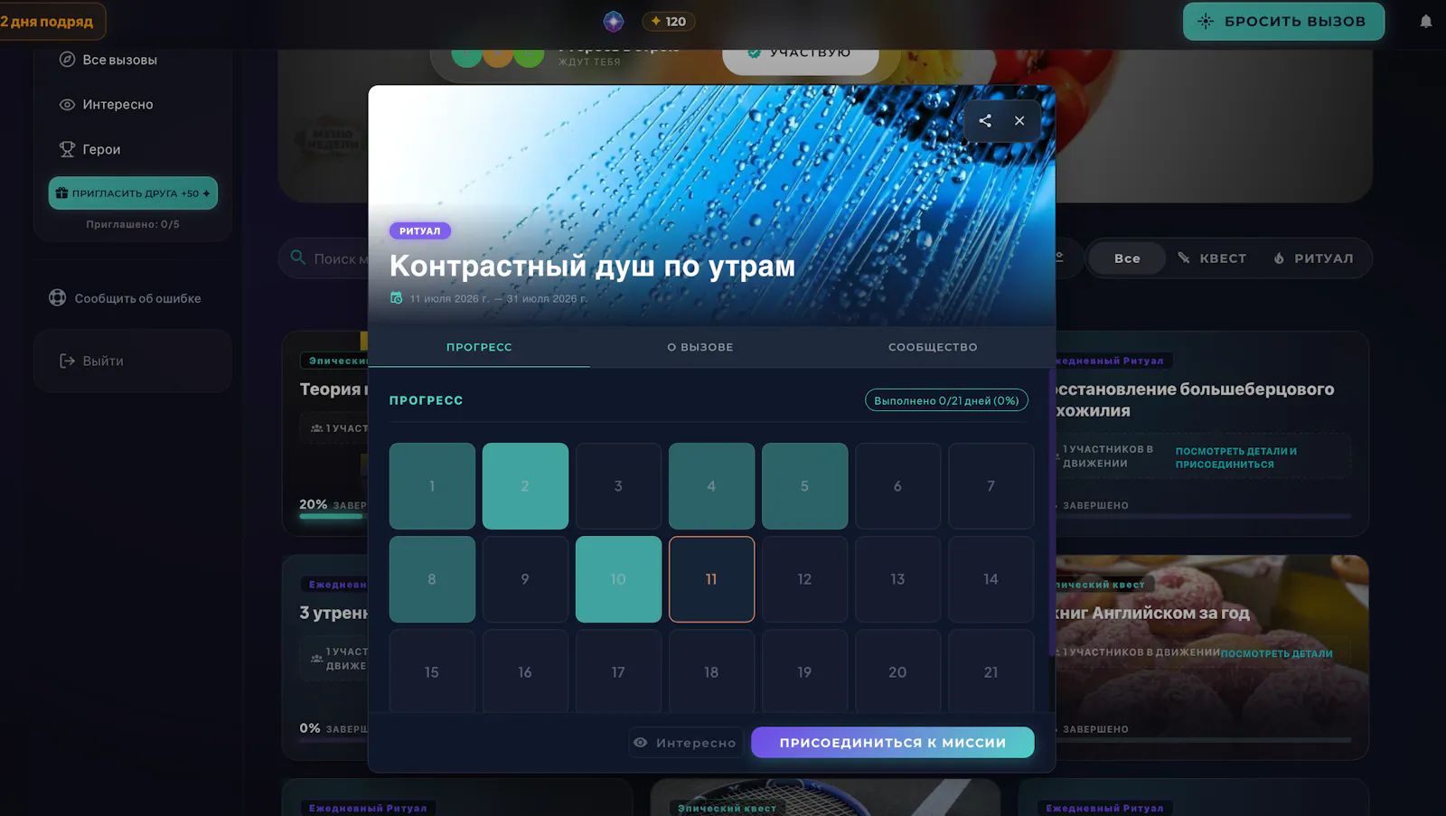
Task: Select day 5 in progress grid
Action: click(x=804, y=486)
